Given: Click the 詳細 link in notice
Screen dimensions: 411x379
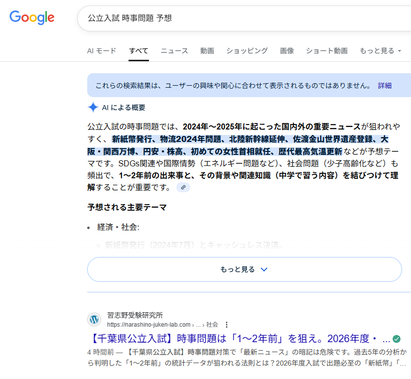Looking at the screenshot, I should click(x=385, y=86).
